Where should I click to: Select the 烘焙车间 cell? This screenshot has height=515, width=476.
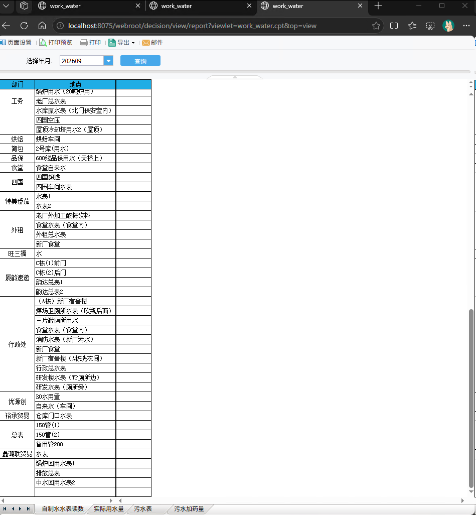76,139
